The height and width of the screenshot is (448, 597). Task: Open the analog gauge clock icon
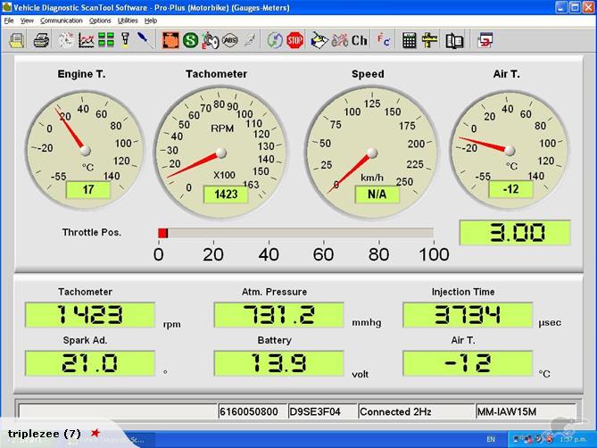[66, 40]
